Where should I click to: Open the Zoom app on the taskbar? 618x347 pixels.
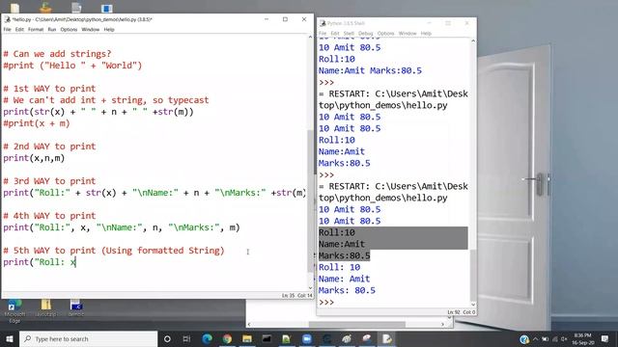click(x=307, y=338)
